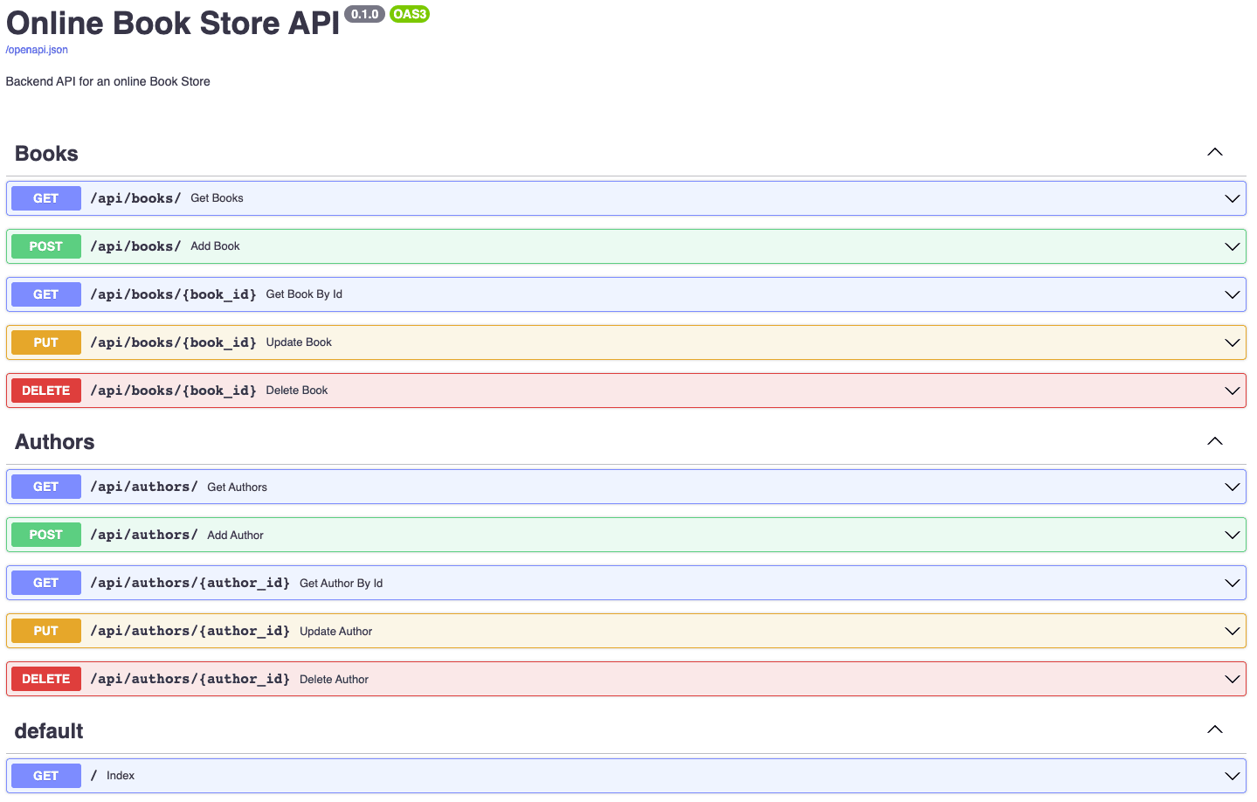Click 'Backend API for an online Book Store' description
Screen dimensions: 1257x802
108,81
